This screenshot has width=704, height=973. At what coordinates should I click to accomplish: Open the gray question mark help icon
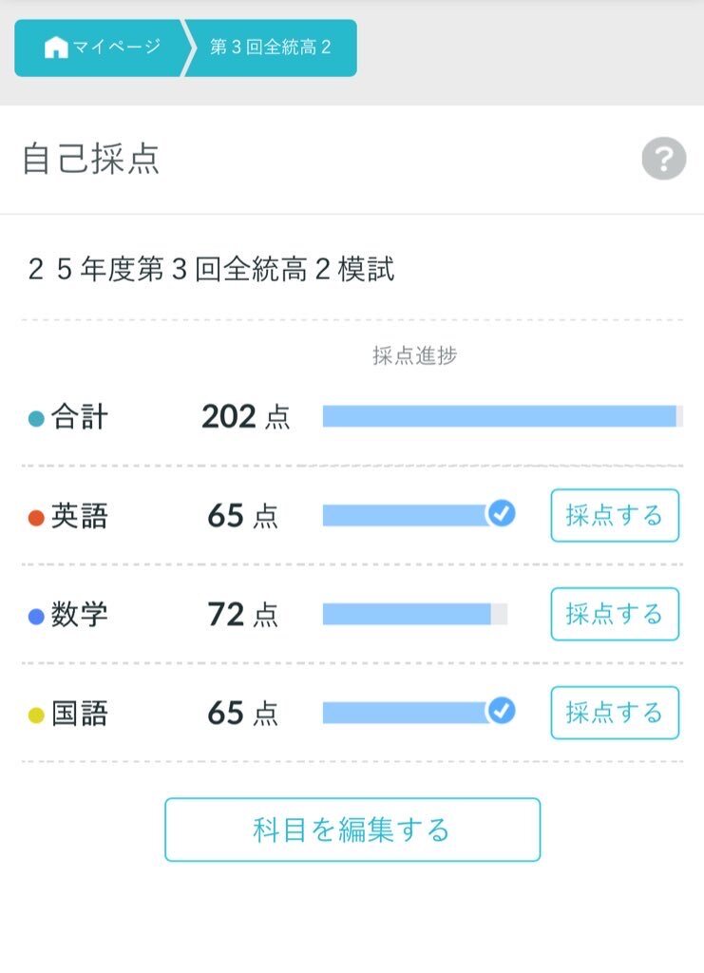663,159
